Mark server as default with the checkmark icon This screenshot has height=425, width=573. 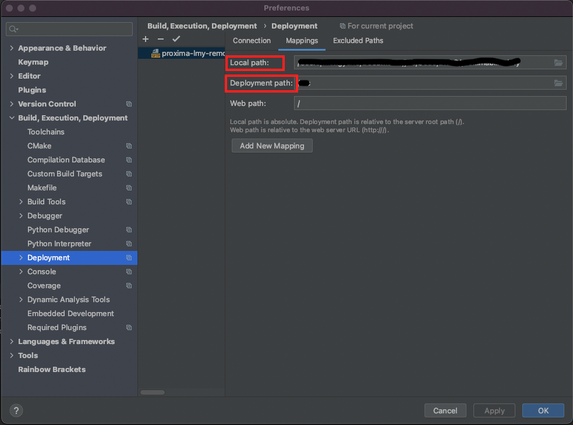pyautogui.click(x=176, y=39)
